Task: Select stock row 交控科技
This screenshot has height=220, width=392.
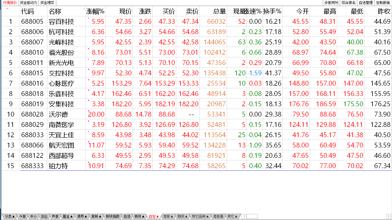Action: point(196,73)
